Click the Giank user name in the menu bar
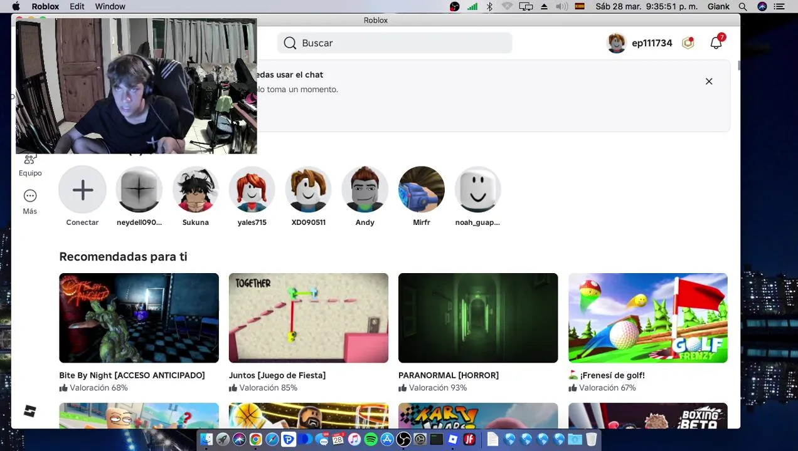Viewport: 798px width, 451px height. coord(718,6)
